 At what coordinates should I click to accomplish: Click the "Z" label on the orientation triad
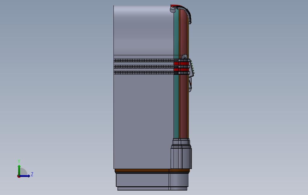[32, 174]
